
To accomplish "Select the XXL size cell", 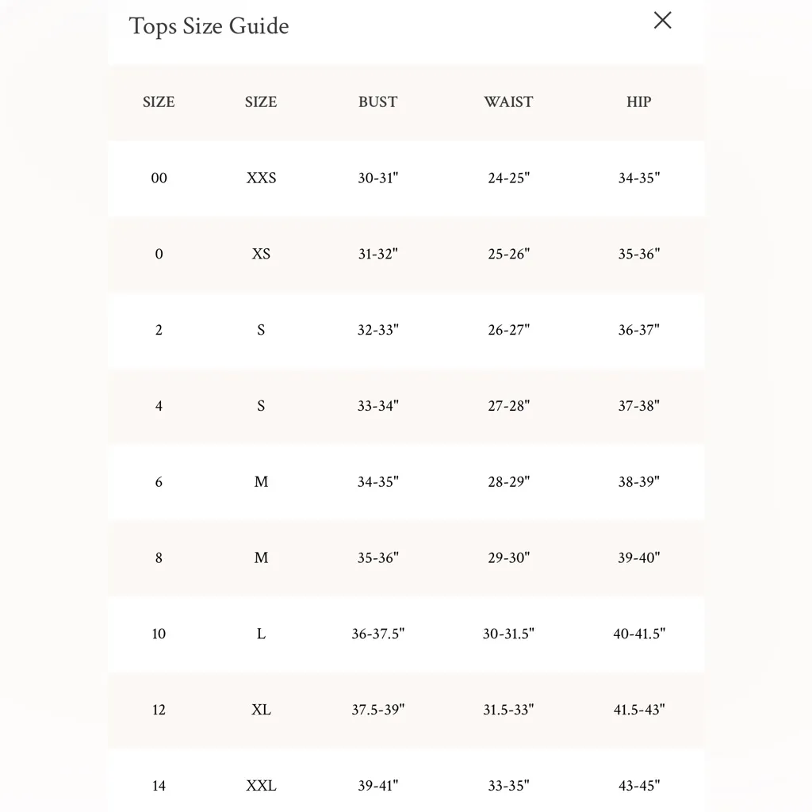I will [261, 786].
